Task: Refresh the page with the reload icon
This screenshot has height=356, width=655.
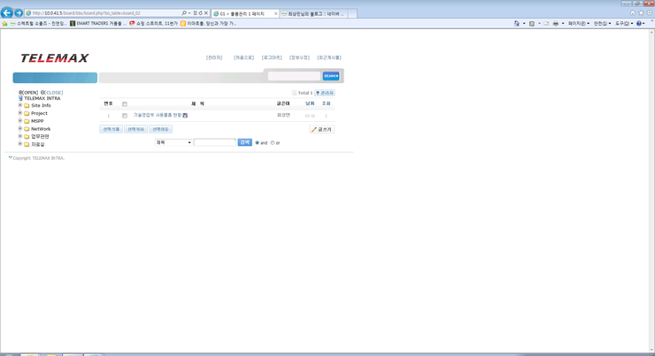Action: tap(201, 13)
